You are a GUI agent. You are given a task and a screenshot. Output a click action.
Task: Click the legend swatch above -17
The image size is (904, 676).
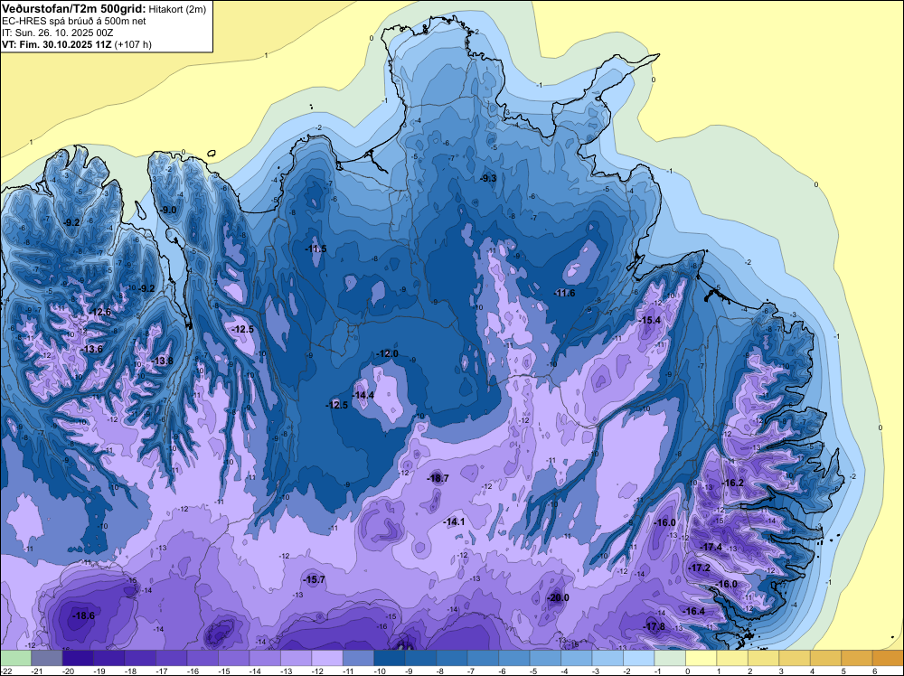tap(171, 658)
